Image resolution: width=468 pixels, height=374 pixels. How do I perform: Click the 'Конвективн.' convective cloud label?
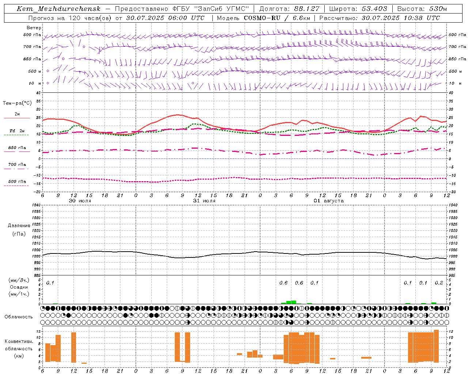click(19, 341)
